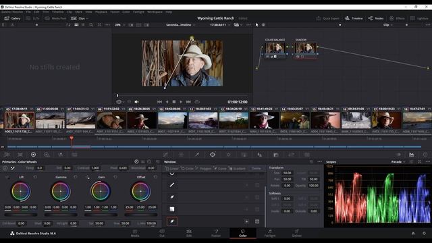432x243 pixels.
Task: Reset the Gain color wheel
Action: (x=115, y=177)
